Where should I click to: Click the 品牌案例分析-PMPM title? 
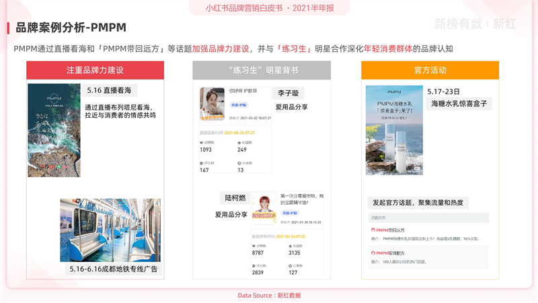71,28
